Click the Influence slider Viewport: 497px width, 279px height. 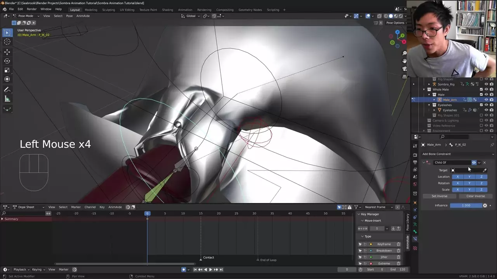(x=466, y=205)
